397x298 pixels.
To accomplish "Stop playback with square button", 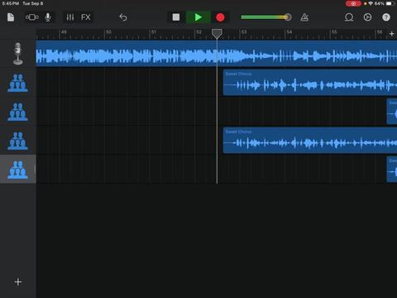I will point(176,17).
